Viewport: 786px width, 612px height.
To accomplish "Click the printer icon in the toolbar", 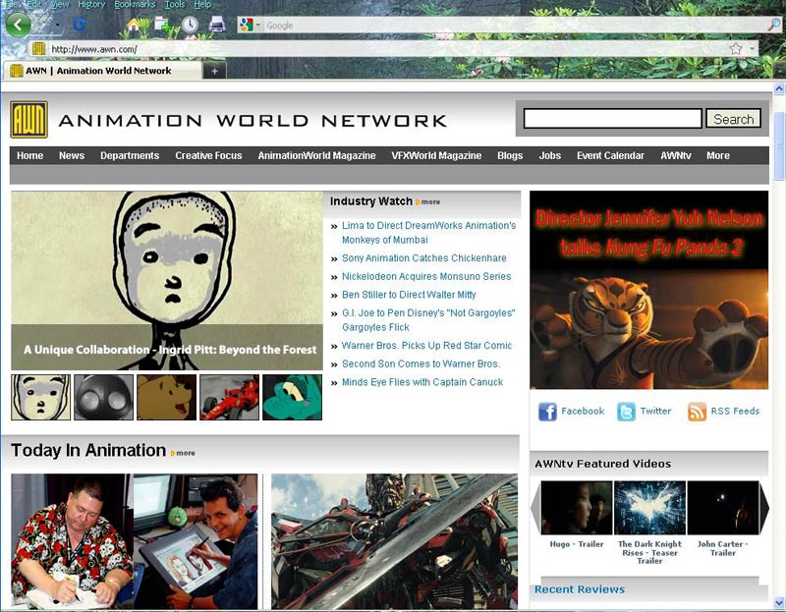I will click(x=217, y=24).
